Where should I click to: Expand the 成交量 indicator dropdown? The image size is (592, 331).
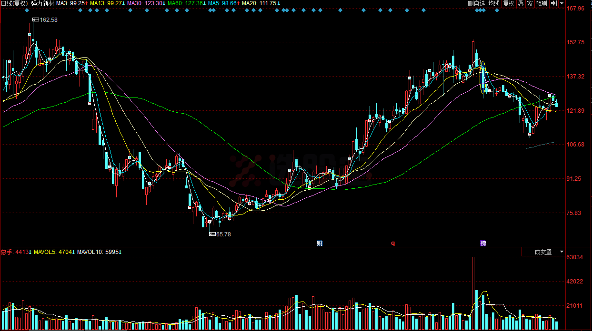pos(562,252)
